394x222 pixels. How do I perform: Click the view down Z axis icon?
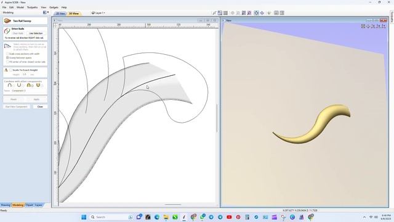[x=379, y=26]
